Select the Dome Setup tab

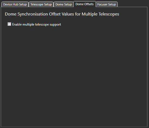coord(64,4)
